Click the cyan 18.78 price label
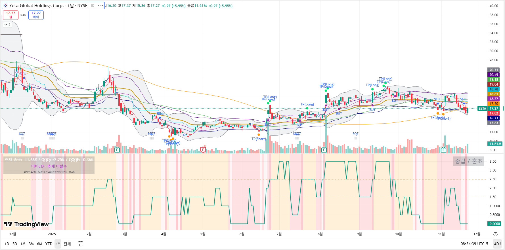The height and width of the screenshot is (250, 505). tap(494, 89)
